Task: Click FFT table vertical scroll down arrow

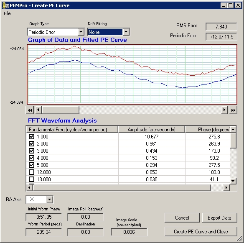Action: [x=233, y=181]
